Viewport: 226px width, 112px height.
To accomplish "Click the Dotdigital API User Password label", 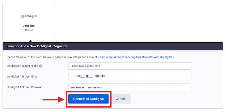I will pos(25,87).
